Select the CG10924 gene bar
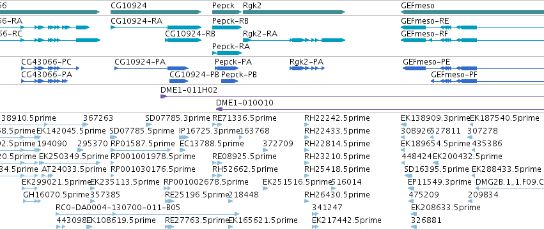 156,12
